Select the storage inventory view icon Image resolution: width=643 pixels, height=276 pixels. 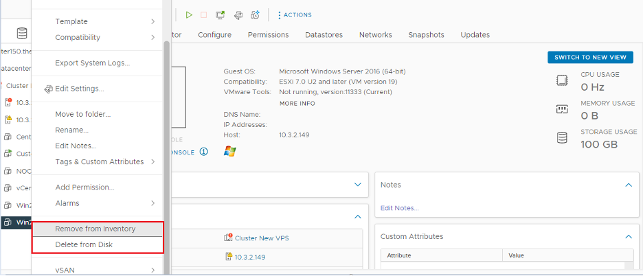tap(22, 33)
